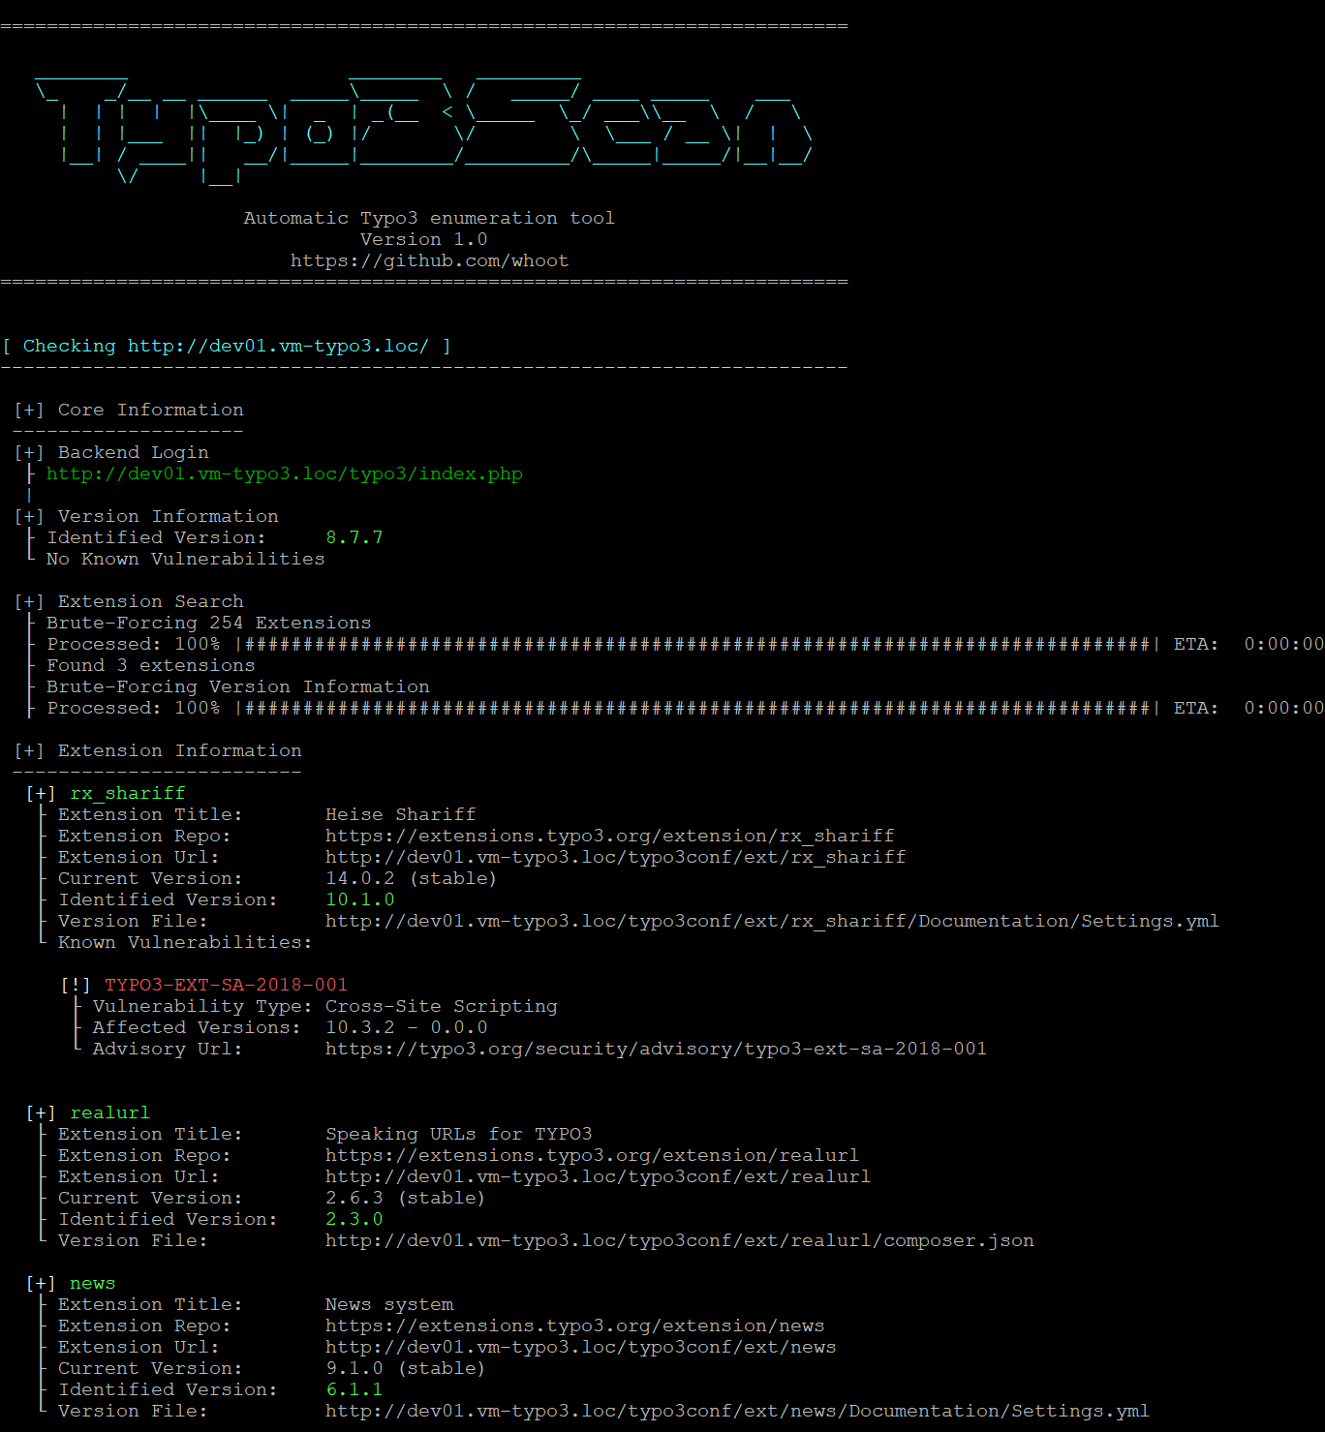Click 'Backend Login' heading
This screenshot has height=1432, width=1325.
click(x=133, y=452)
